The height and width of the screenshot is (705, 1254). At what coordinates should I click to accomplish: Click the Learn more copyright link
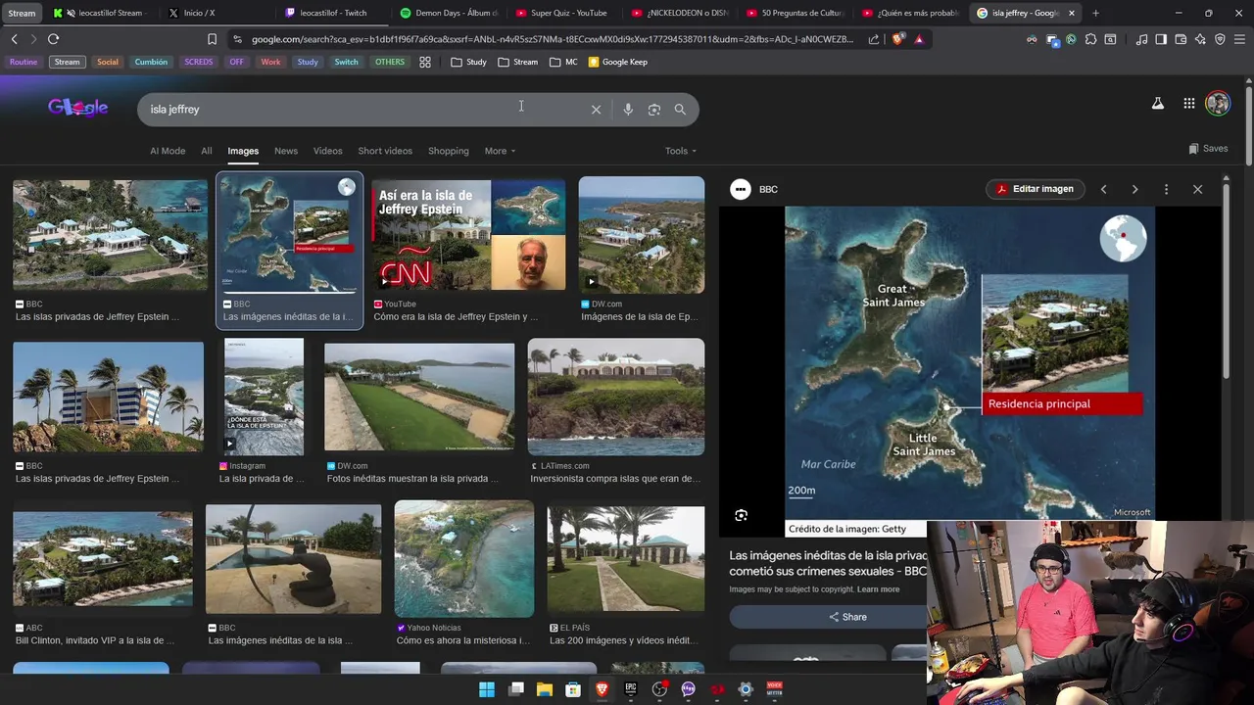pyautogui.click(x=878, y=589)
